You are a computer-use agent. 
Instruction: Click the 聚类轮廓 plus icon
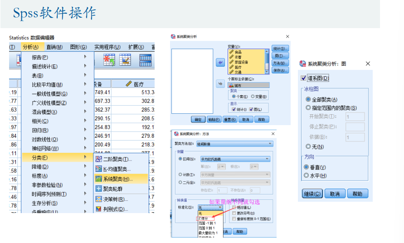[x=98, y=189]
